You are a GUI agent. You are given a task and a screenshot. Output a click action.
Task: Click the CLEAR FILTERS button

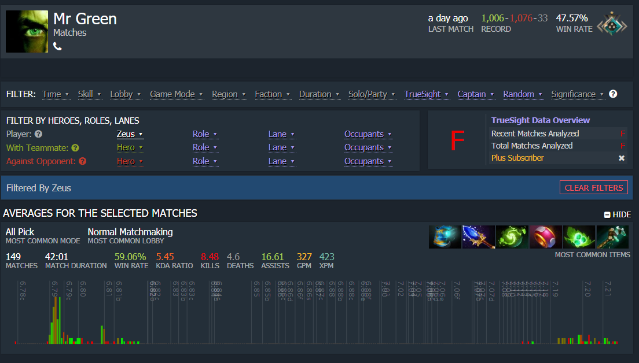click(594, 188)
